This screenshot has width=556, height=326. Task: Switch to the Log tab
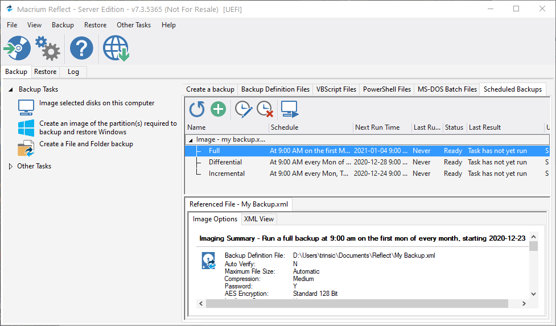73,72
